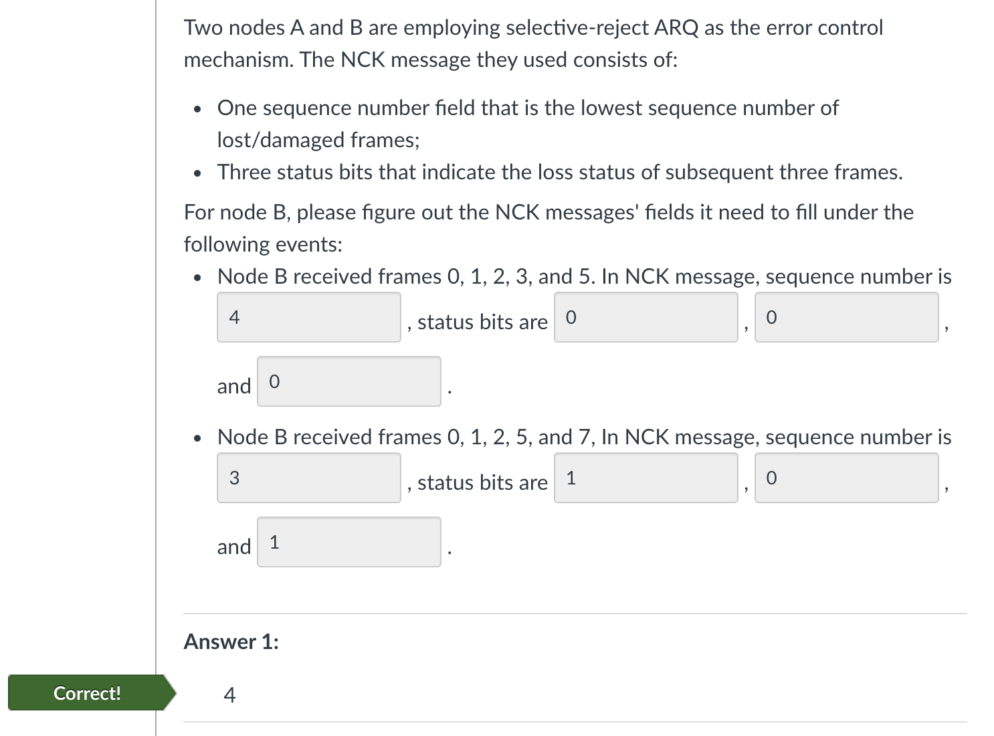Screen dimensions: 994x736
Task: Click the bullet about three status bits
Action: [559, 171]
